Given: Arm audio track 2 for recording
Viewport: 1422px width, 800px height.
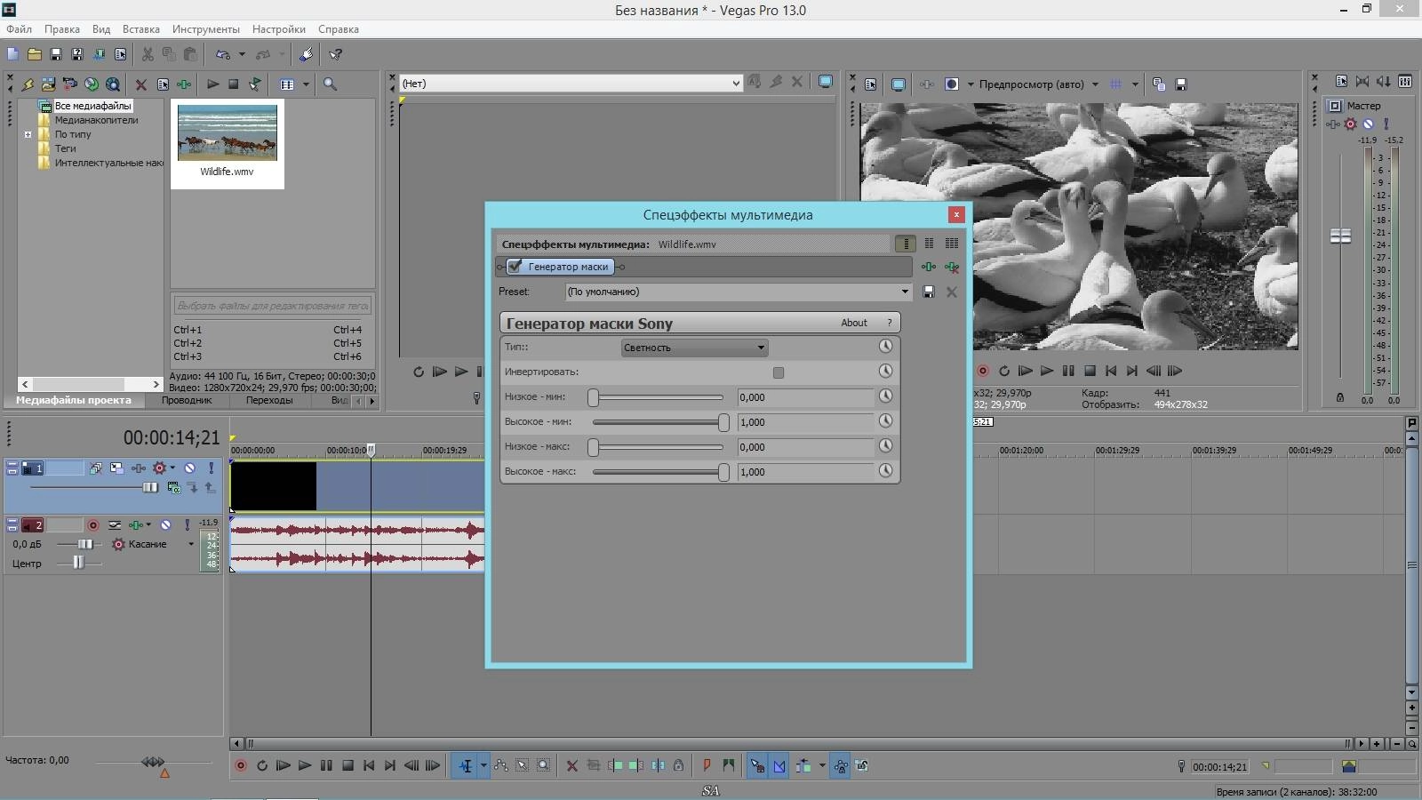Looking at the screenshot, I should (x=93, y=525).
